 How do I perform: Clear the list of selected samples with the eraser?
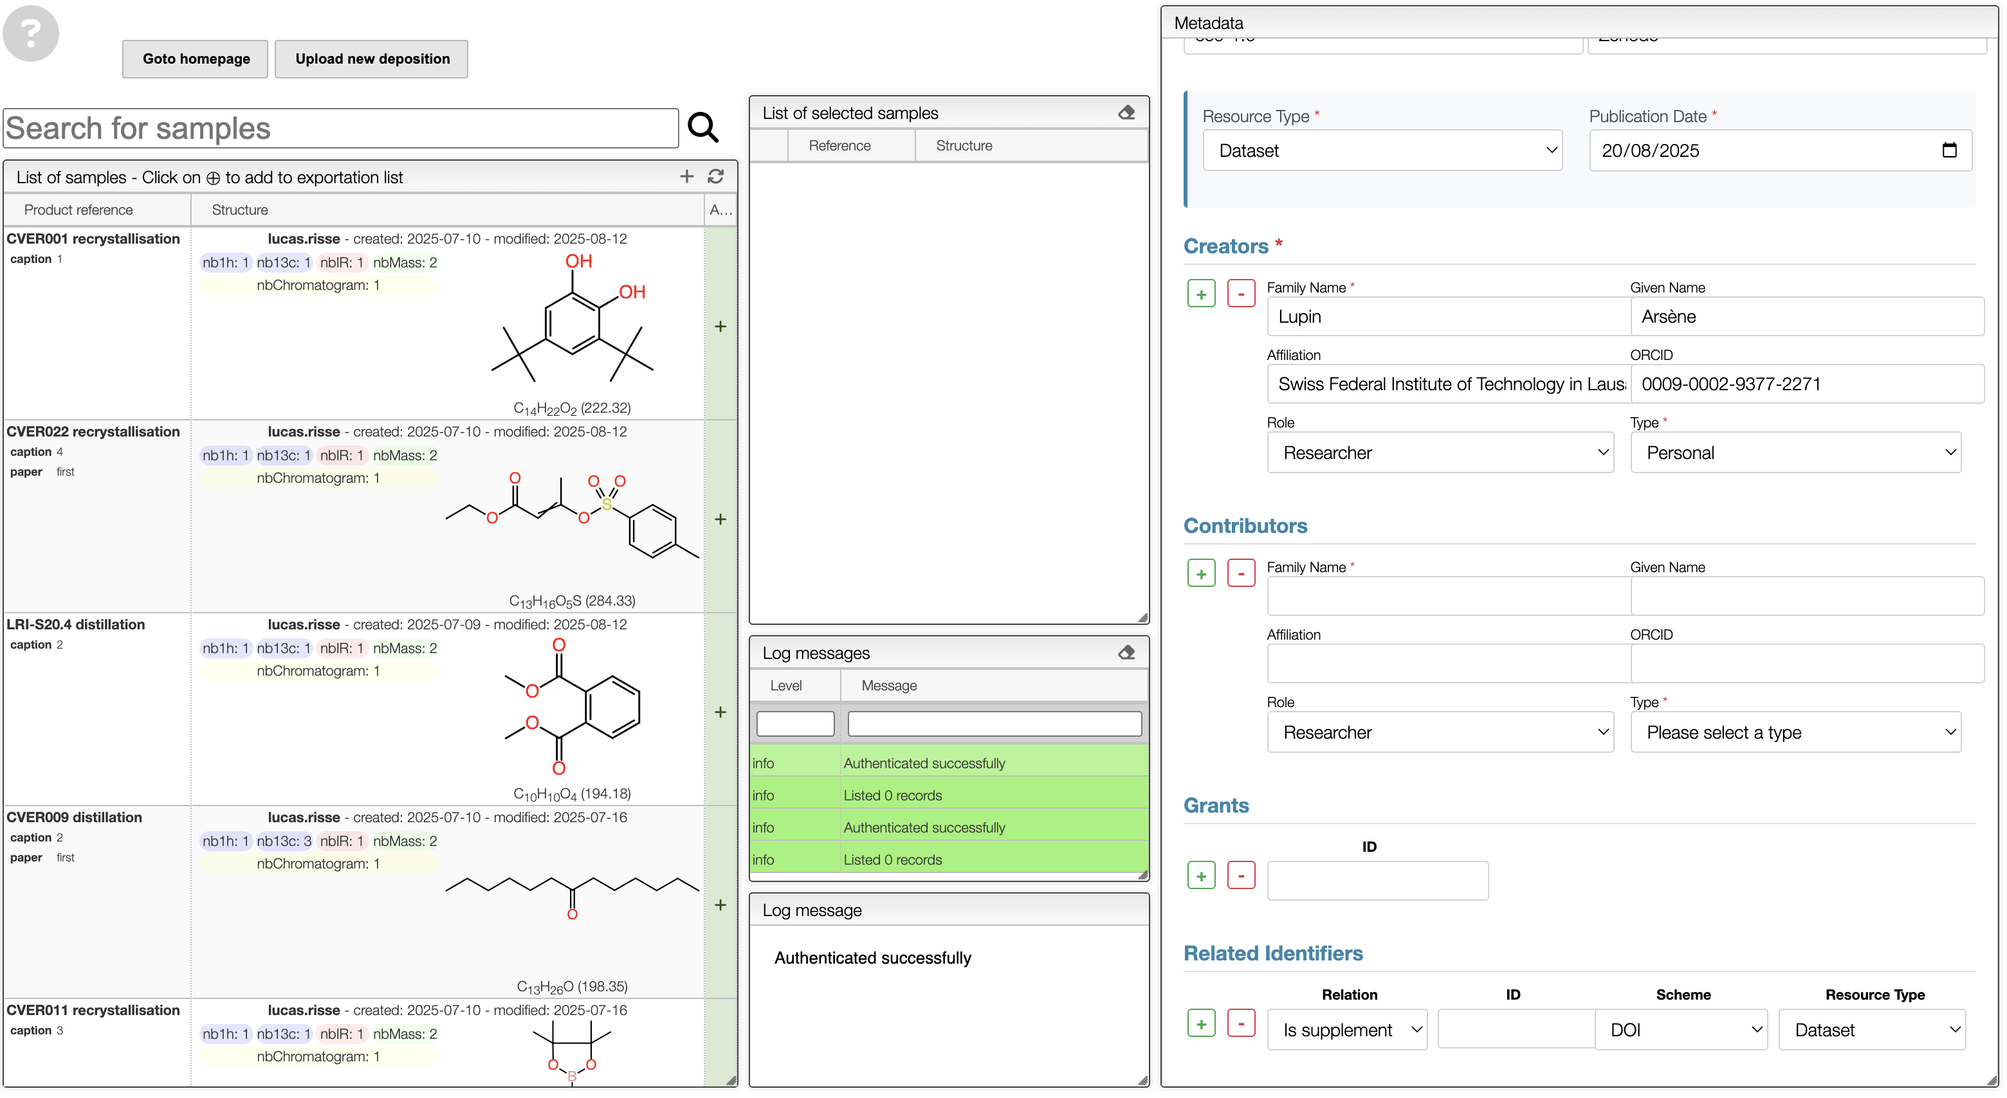[1126, 113]
